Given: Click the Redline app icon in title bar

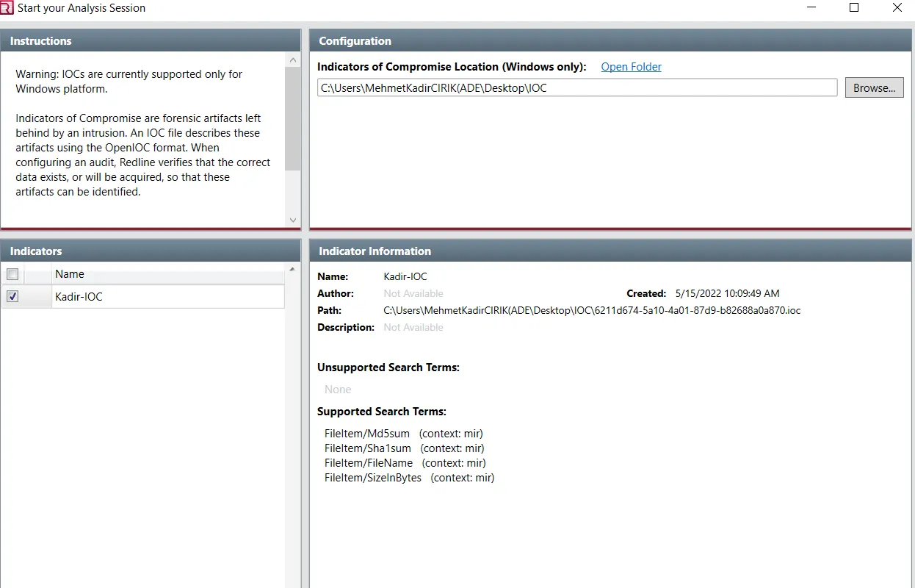Looking at the screenshot, I should click(7, 8).
